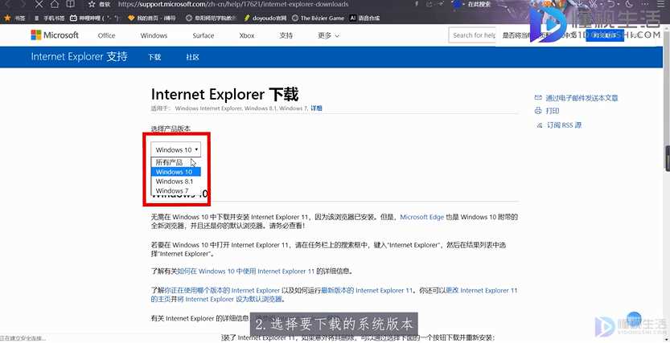
Task: Bookmark this page with the star icon
Action: tap(92, 4)
